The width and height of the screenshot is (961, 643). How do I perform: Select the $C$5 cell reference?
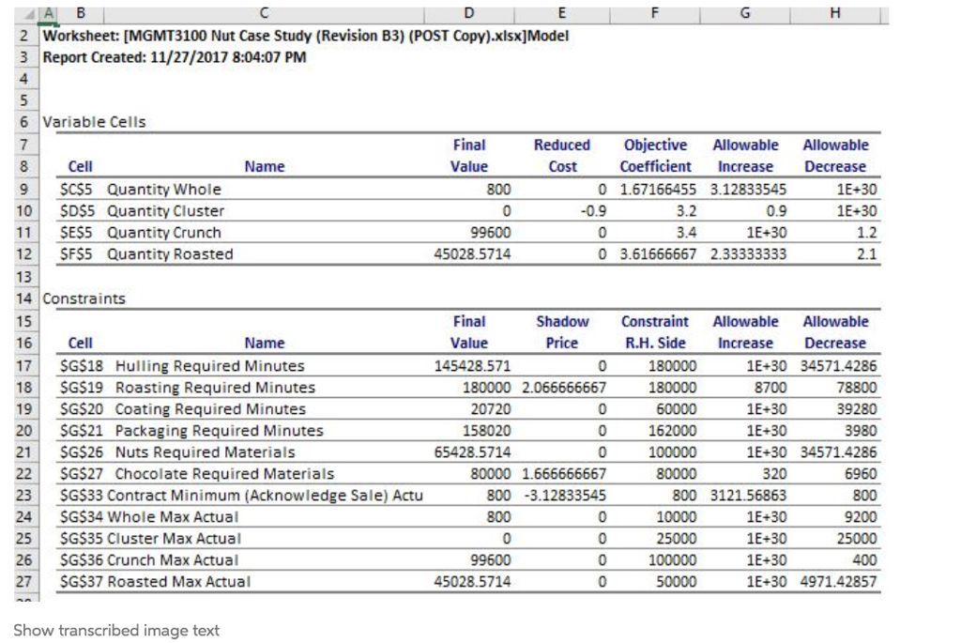pyautogui.click(x=77, y=189)
